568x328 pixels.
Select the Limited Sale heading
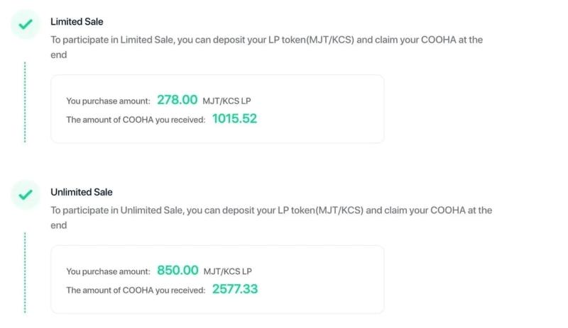[77, 22]
